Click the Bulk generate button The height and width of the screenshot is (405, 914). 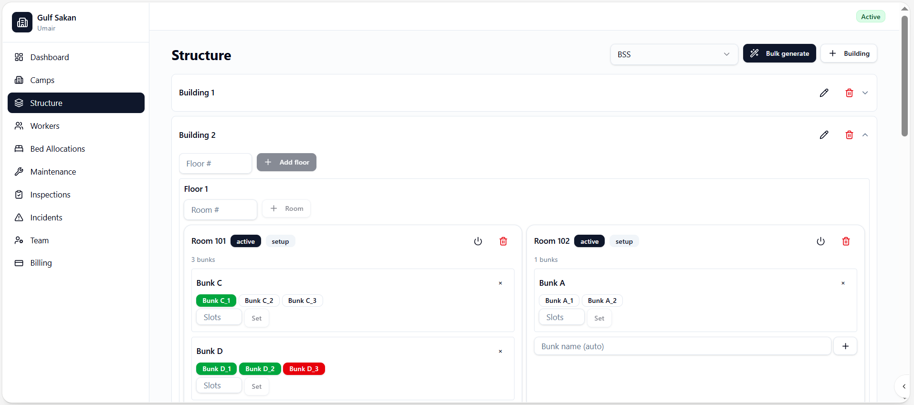click(779, 53)
